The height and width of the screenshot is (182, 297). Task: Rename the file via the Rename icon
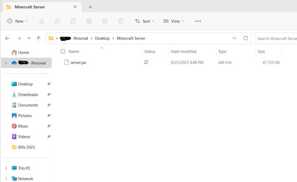(x=89, y=21)
